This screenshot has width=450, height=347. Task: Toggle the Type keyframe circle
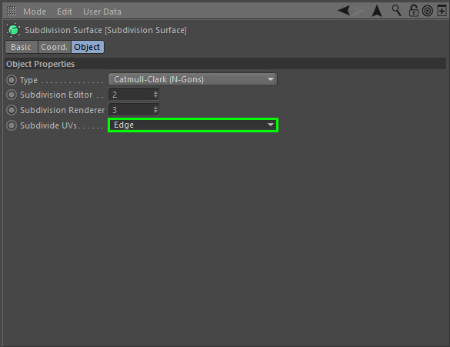(x=12, y=80)
